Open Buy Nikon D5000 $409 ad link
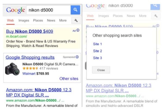 pos(30,32)
